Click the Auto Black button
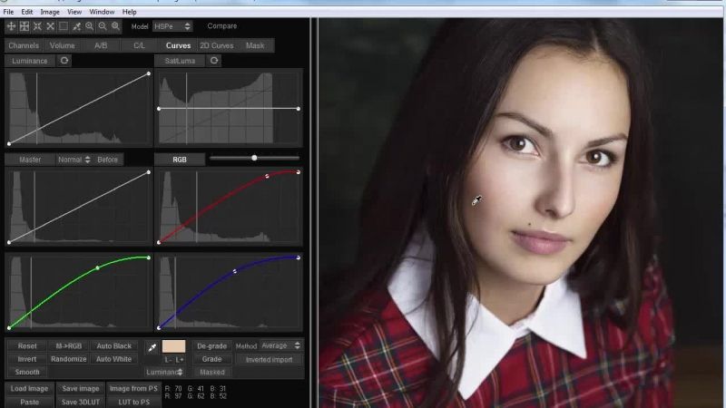Image resolution: width=726 pixels, height=408 pixels. [x=114, y=345]
